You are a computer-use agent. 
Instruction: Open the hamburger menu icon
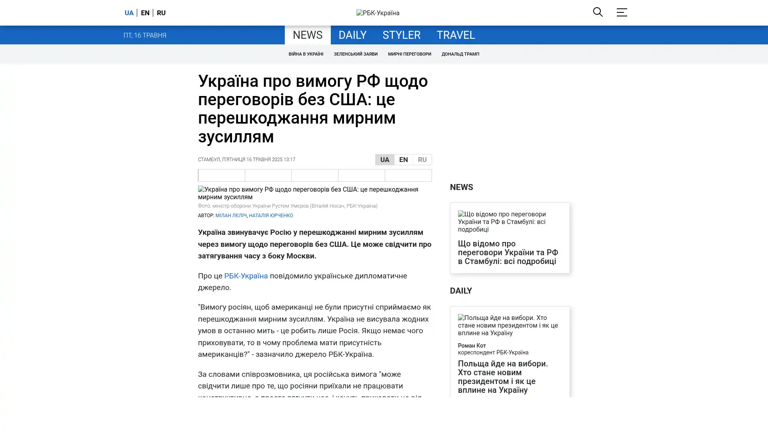pyautogui.click(x=621, y=12)
